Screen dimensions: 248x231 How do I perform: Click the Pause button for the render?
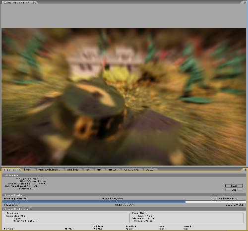[x=234, y=186]
